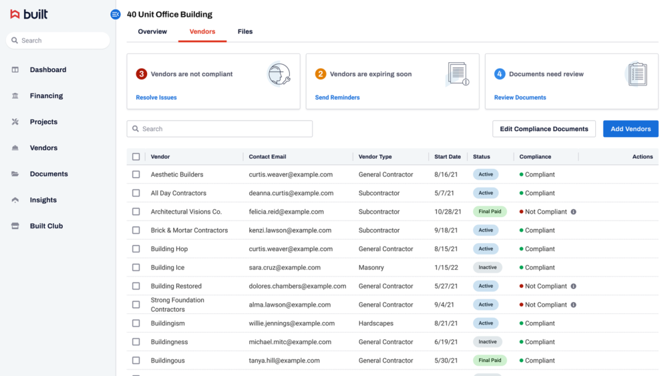Collapse the sidebar with the blue menu icon
The image size is (668, 376).
[x=115, y=15]
